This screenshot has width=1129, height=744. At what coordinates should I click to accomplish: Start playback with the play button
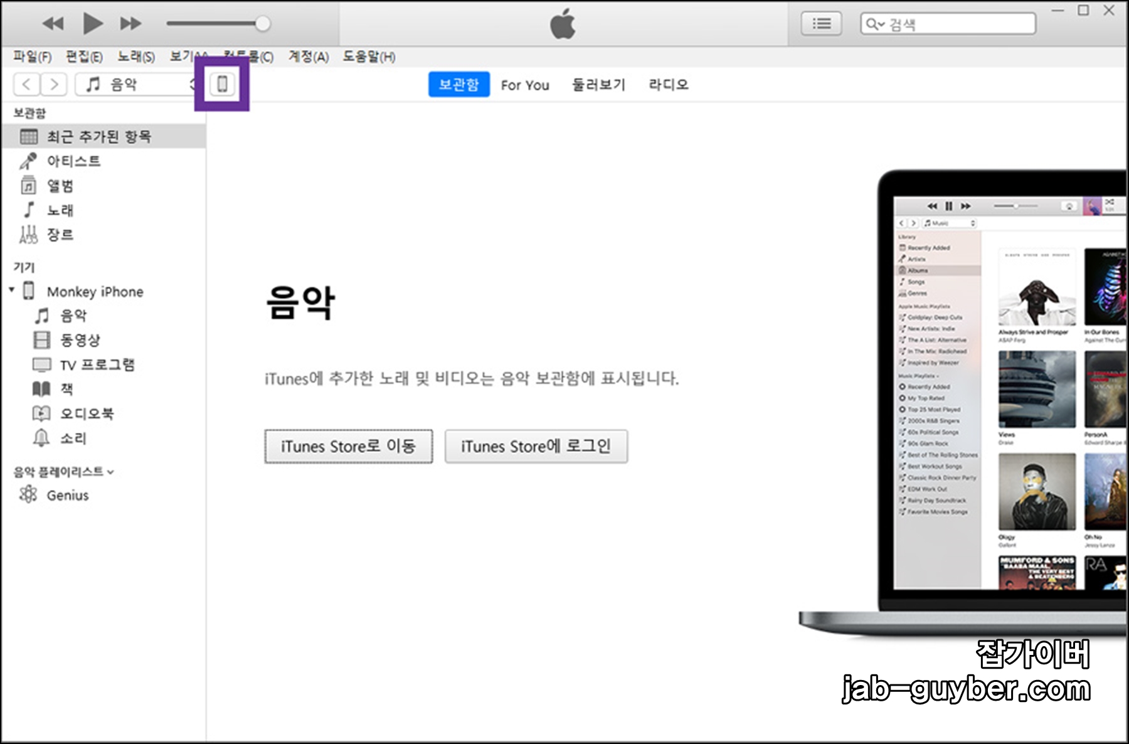point(92,24)
